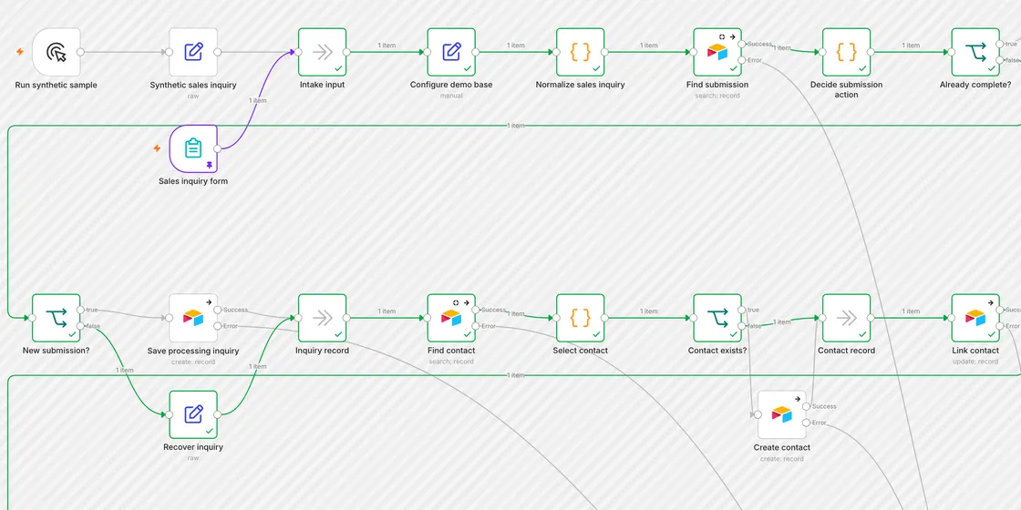Click the Success output of Save processing inquiry
The height and width of the screenshot is (510, 1021).
pyautogui.click(x=218, y=311)
